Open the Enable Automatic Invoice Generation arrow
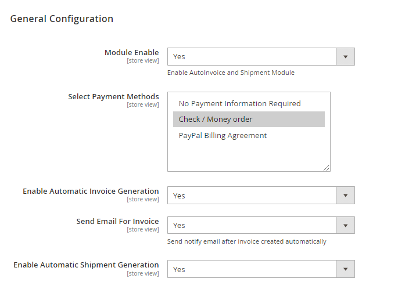 [345, 196]
